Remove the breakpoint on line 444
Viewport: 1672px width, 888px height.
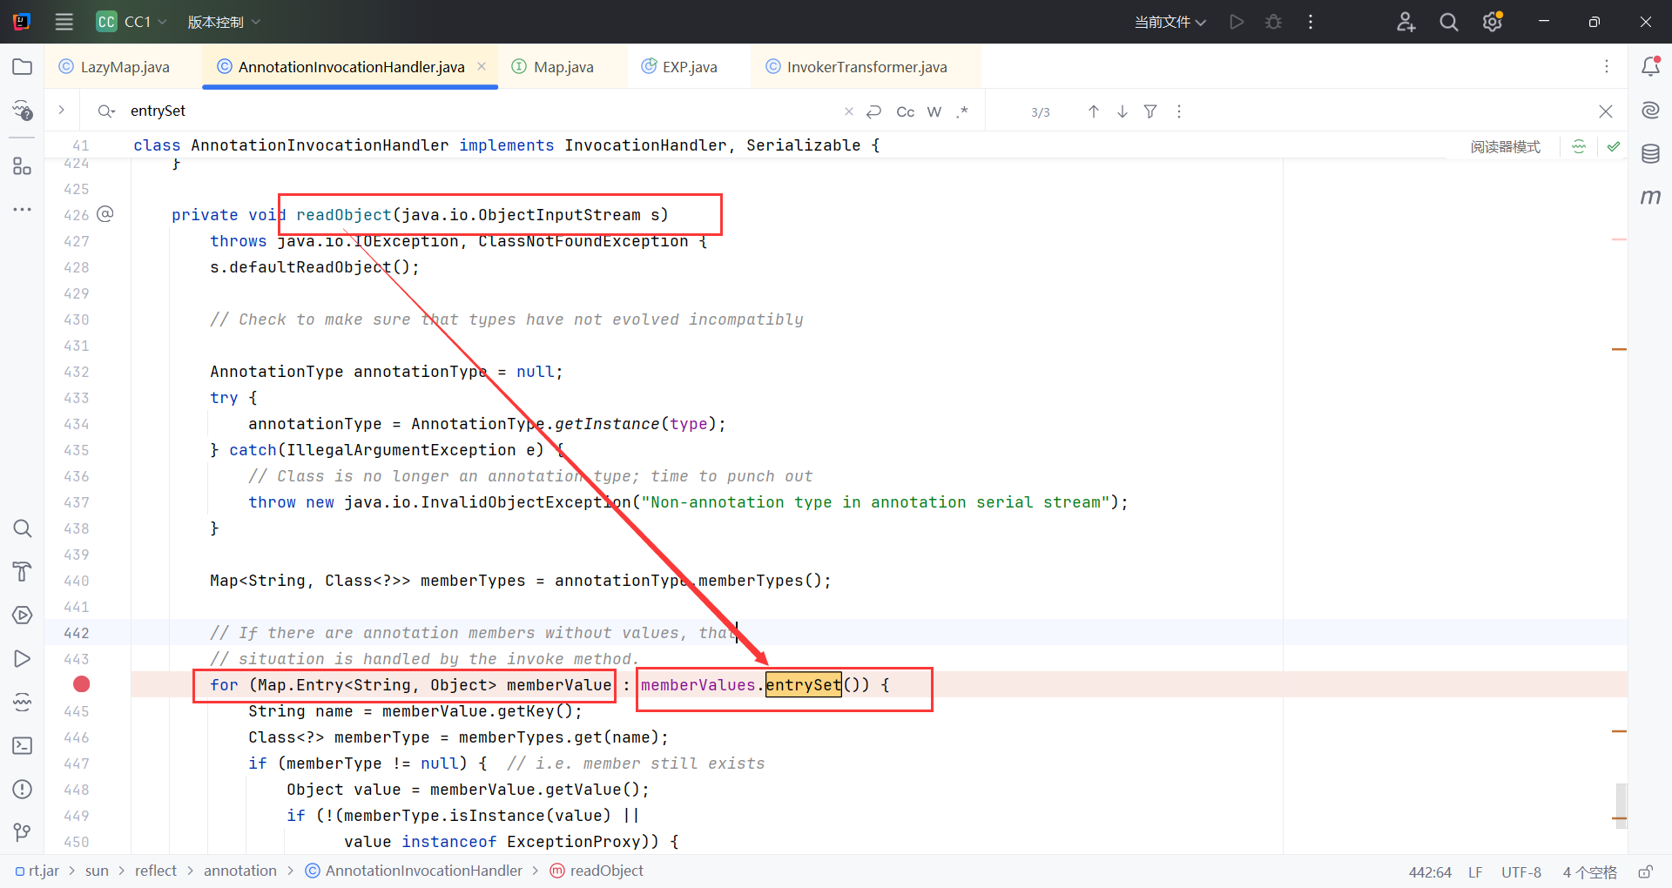pyautogui.click(x=82, y=684)
